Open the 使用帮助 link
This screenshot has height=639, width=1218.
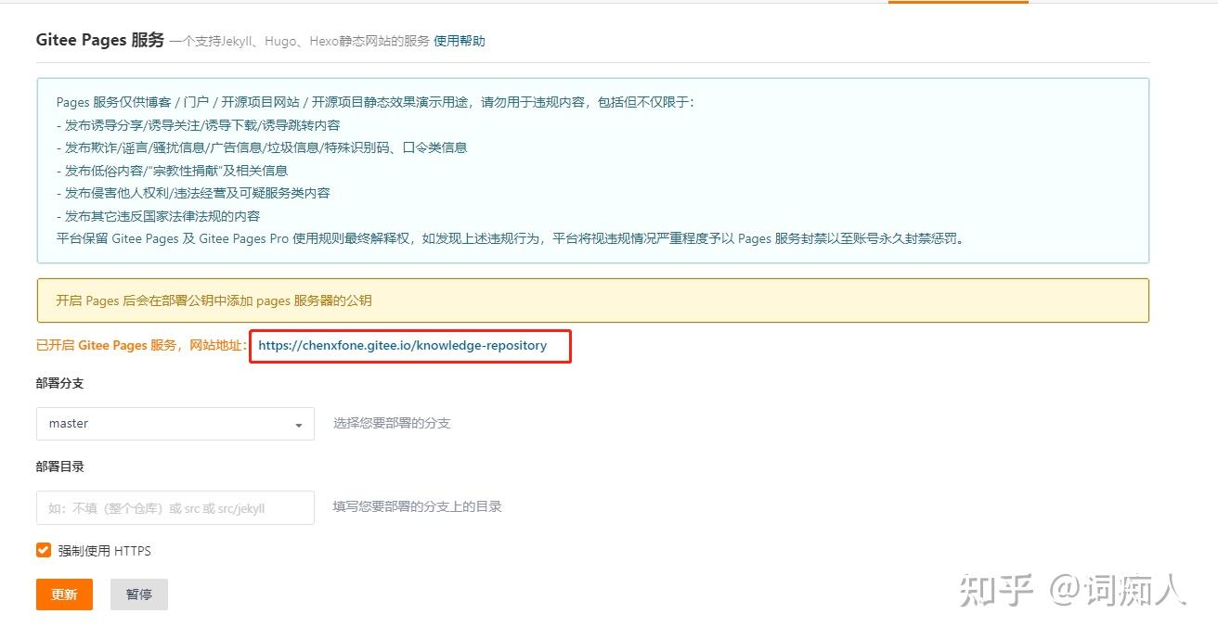pos(460,41)
